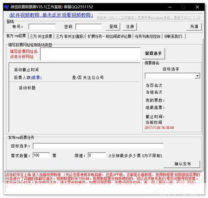Click the 截止时间 label in ranking panel
Image resolution: width=208 pixels, height=198 pixels.
[x=155, y=117]
